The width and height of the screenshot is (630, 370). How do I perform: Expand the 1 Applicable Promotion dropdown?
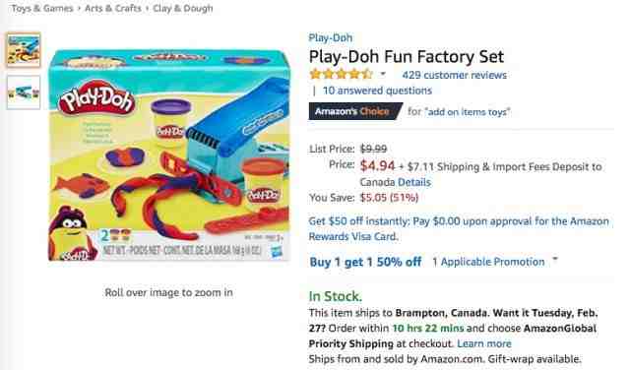[488, 262]
